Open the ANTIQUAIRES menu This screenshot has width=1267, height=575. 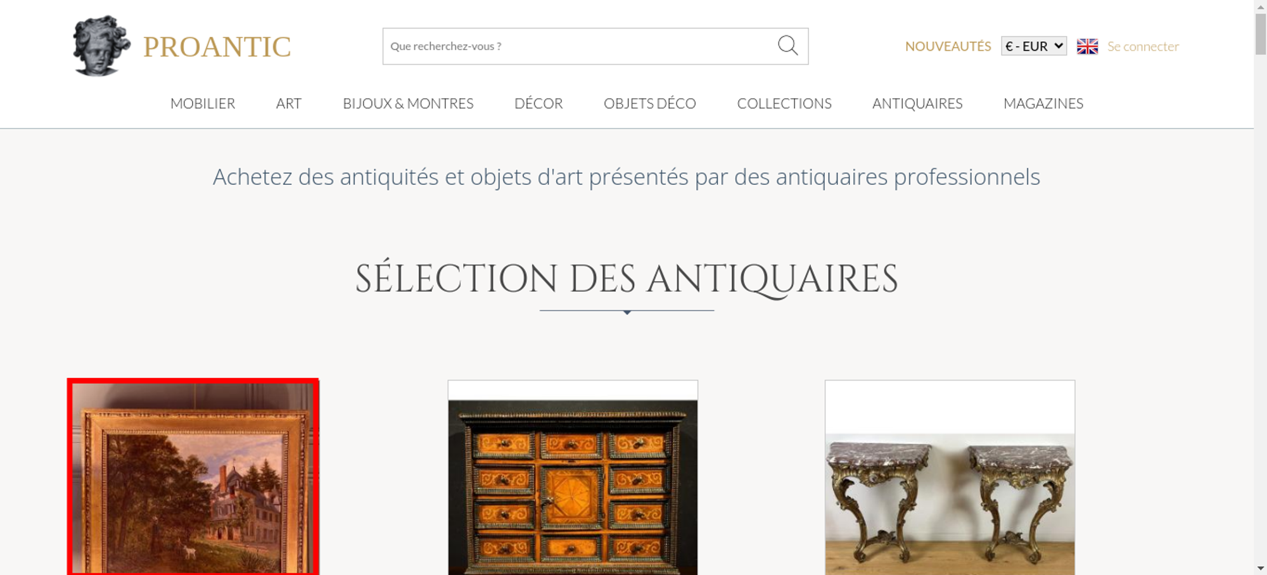click(x=917, y=103)
